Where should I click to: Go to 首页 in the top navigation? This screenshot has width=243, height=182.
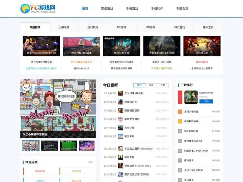click(85, 8)
